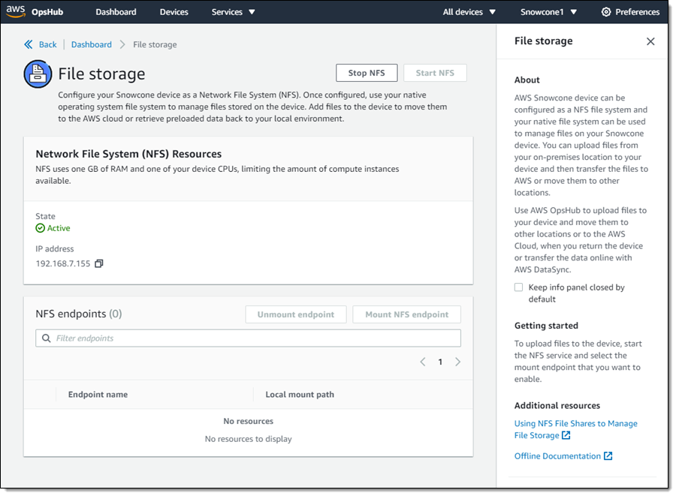Click the AWS OpsHub logo

pyautogui.click(x=35, y=11)
